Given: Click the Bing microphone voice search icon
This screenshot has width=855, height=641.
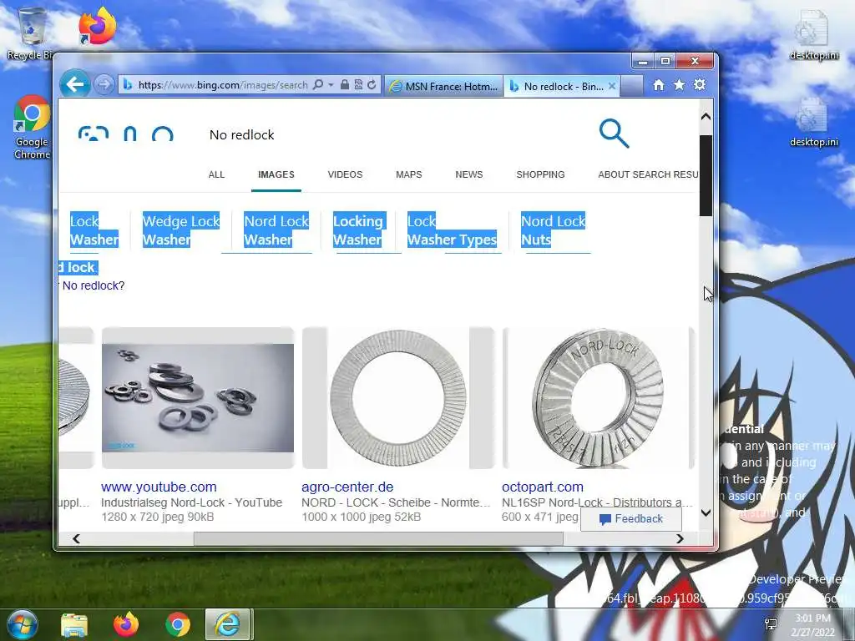Looking at the screenshot, I should pyautogui.click(x=129, y=134).
